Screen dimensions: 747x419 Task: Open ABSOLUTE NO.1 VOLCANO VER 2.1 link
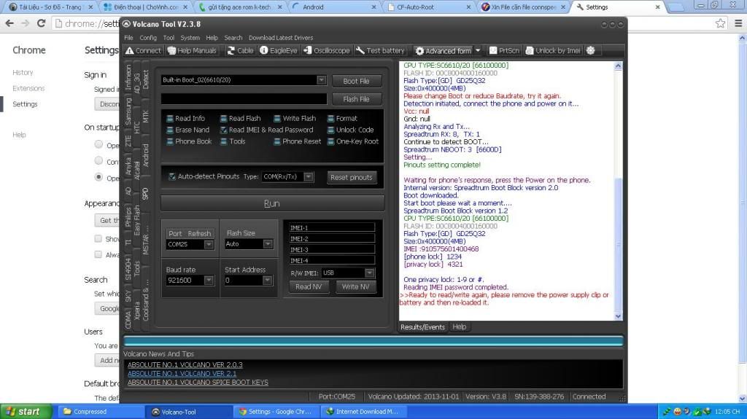[x=182, y=374]
